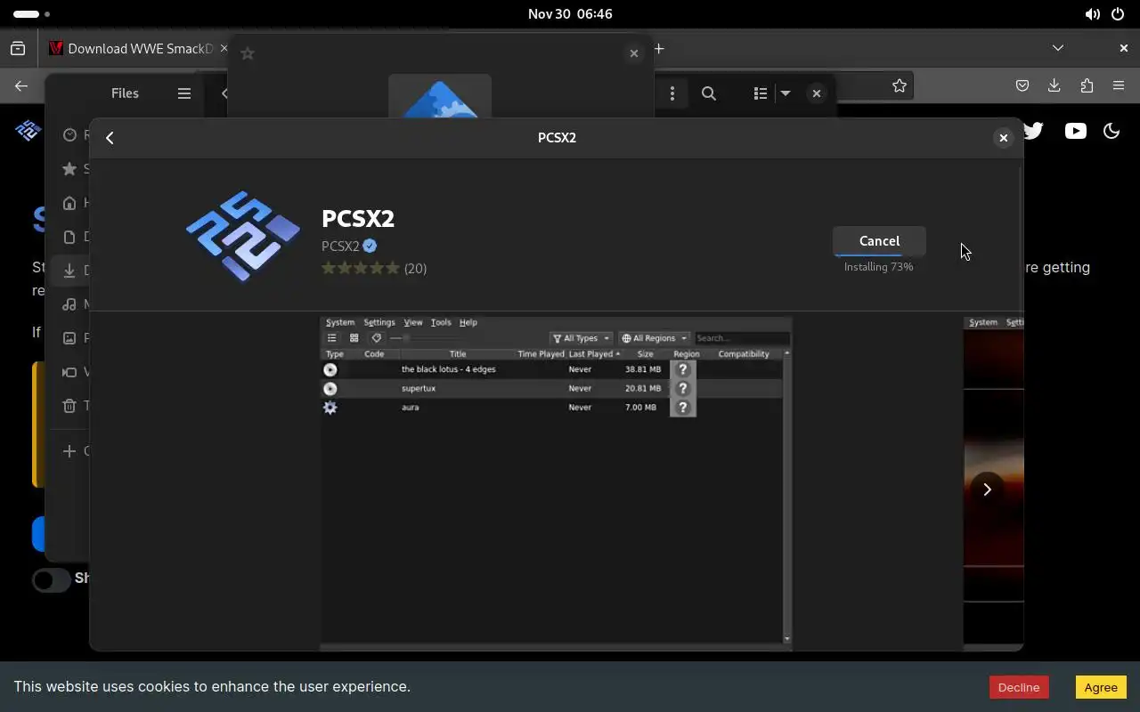
Task: Decline website cookies
Action: (1019, 687)
